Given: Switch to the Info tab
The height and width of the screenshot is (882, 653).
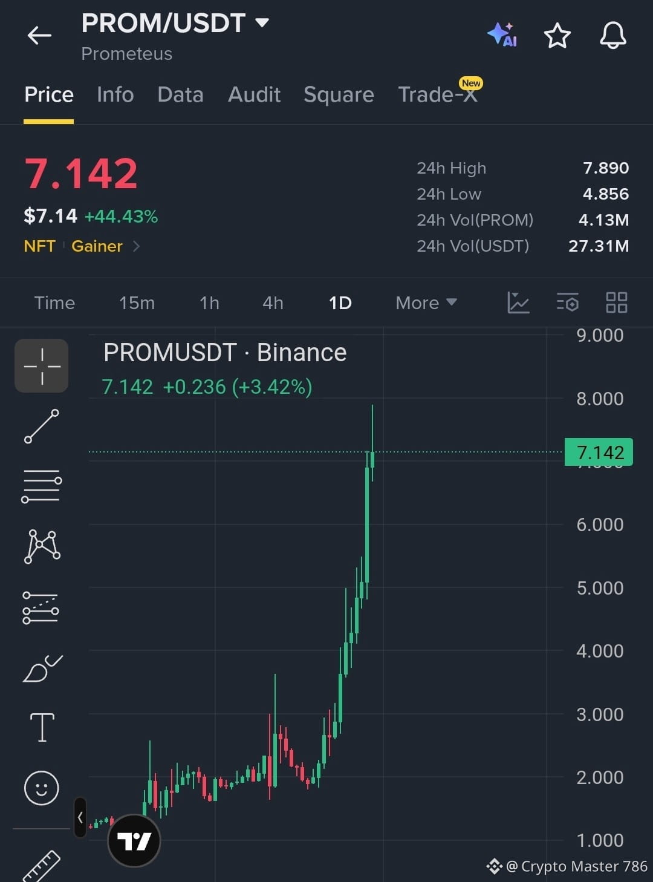Looking at the screenshot, I should tap(115, 94).
